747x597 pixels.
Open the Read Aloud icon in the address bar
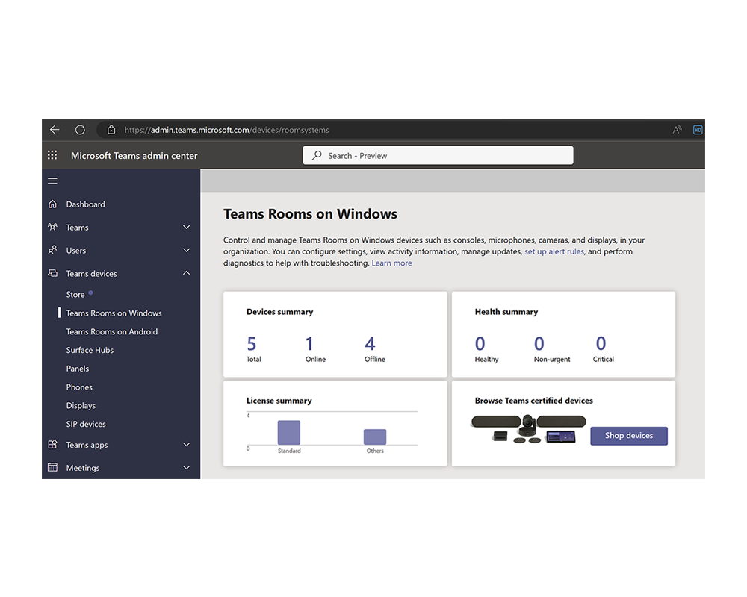[677, 130]
